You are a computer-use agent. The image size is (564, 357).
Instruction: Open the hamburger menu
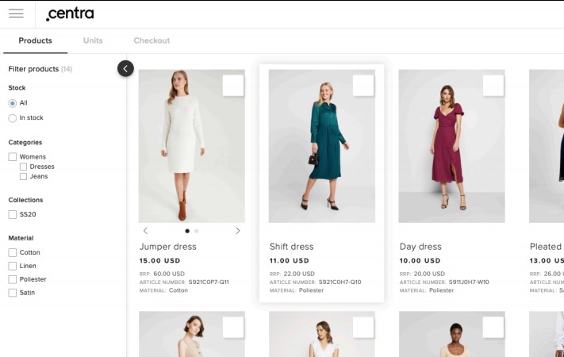(x=16, y=13)
